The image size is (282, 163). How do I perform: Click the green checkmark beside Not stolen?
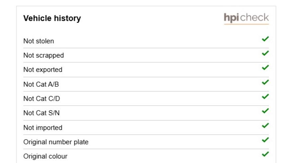coord(265,39)
